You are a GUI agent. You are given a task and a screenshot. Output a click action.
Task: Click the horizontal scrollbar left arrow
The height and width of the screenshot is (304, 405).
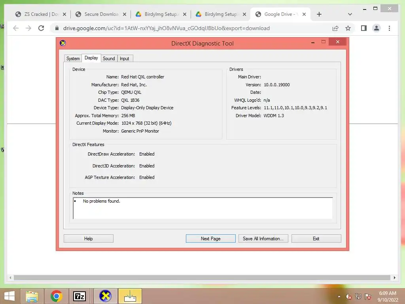10,277
